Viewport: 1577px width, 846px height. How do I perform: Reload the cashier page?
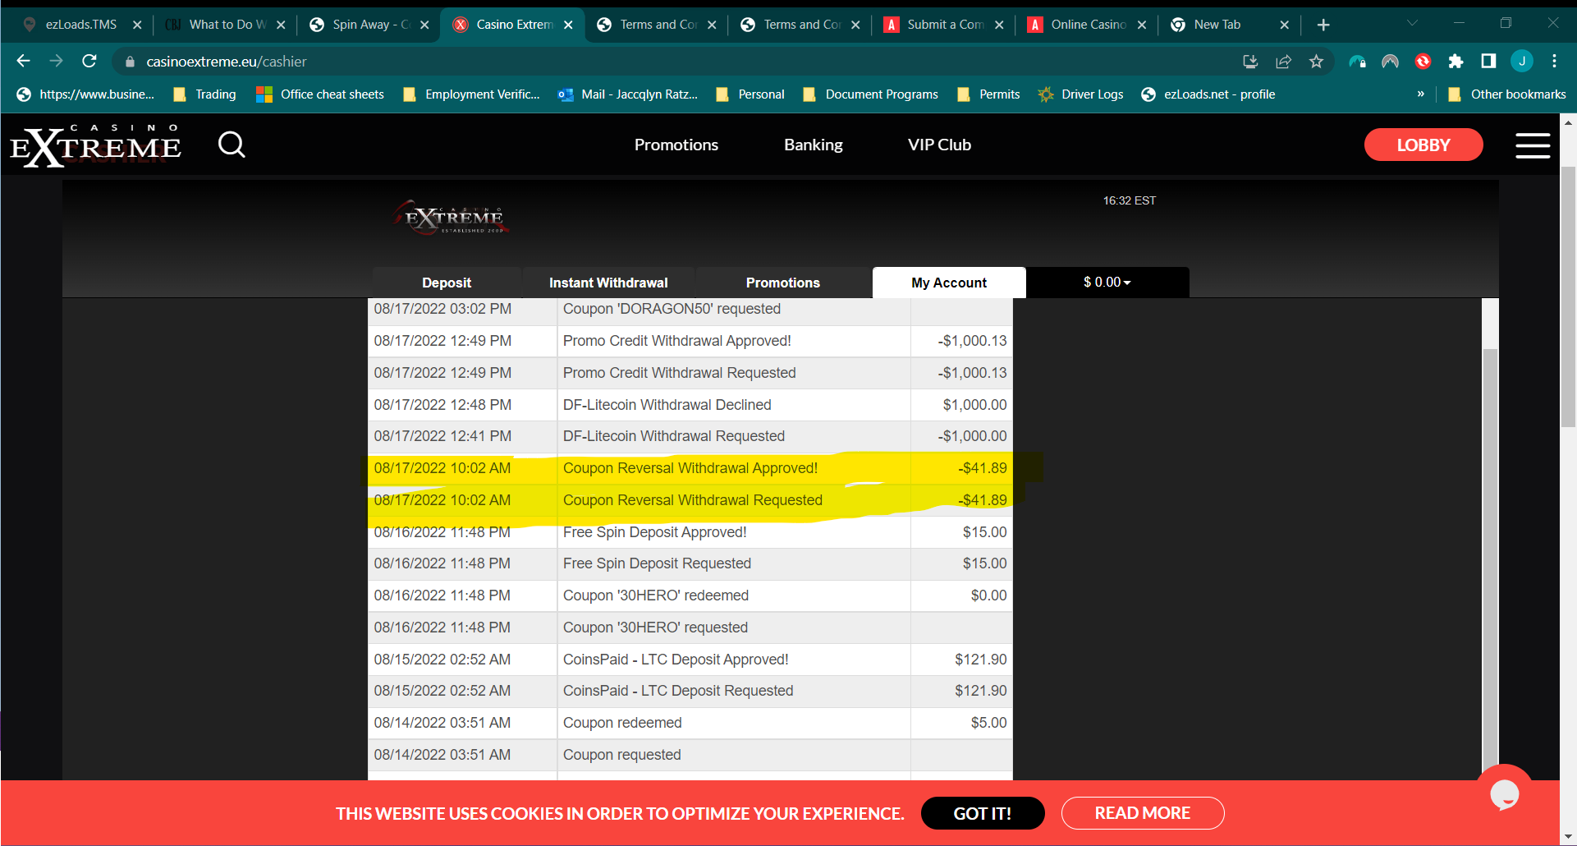coord(89,61)
